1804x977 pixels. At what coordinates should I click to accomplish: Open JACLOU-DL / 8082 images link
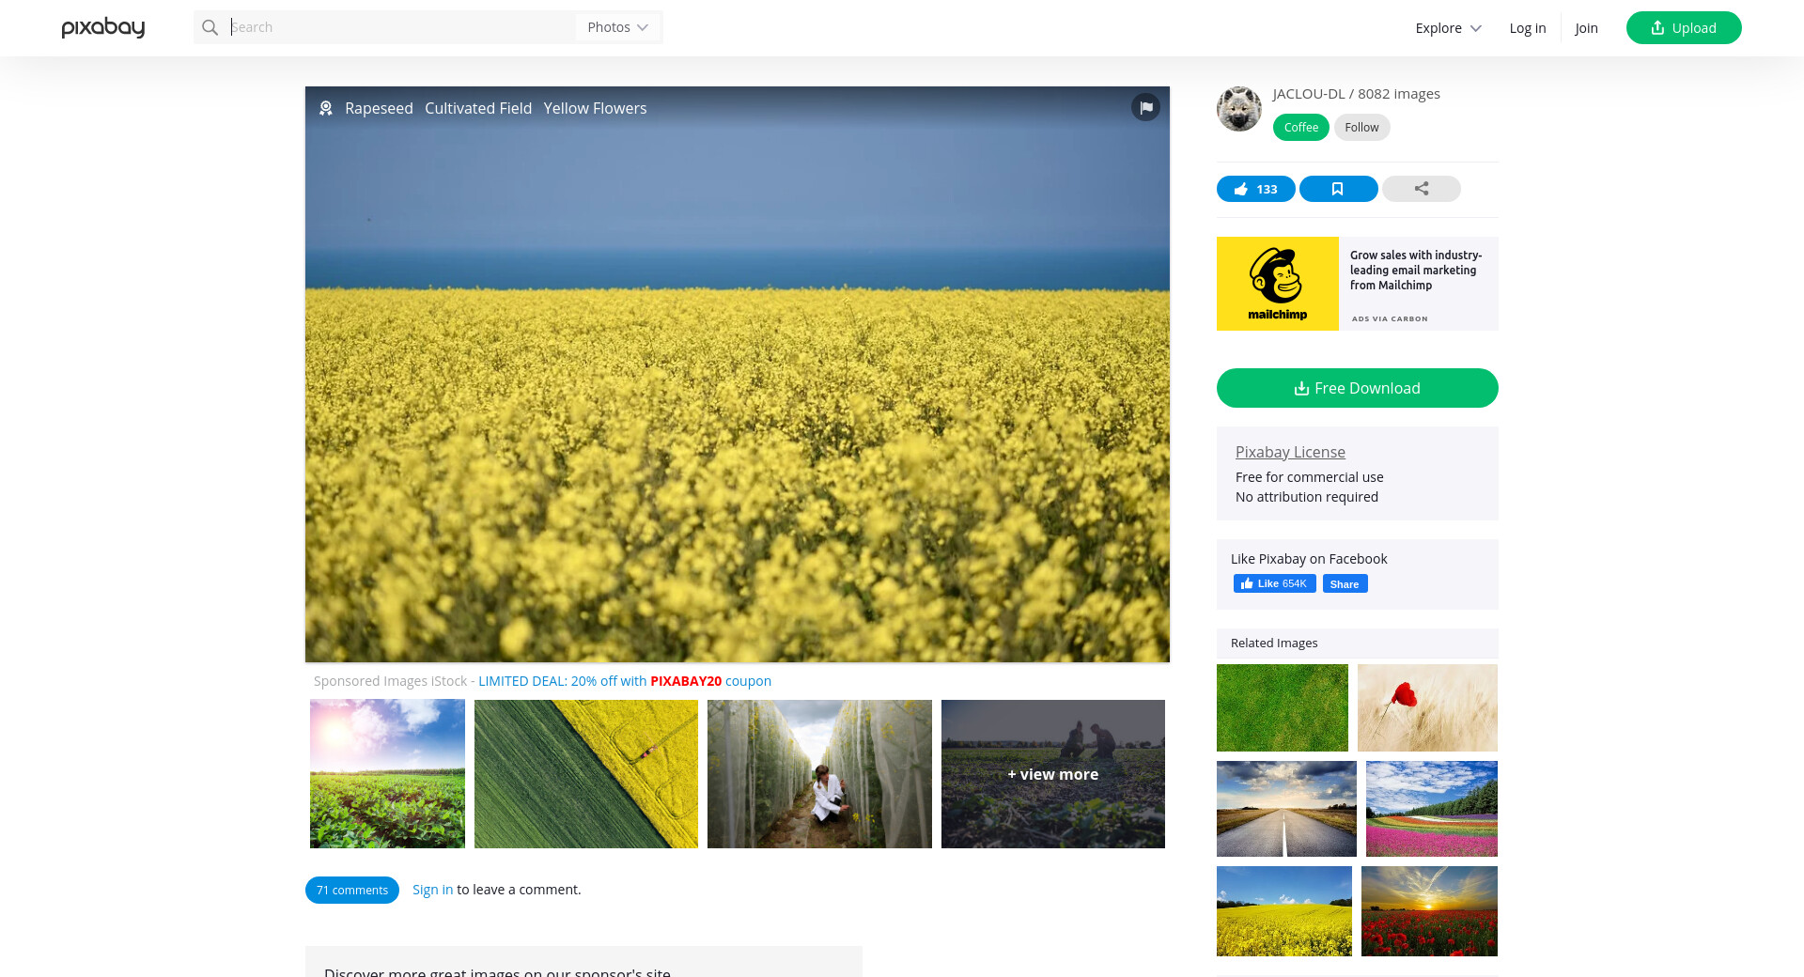1357,94
